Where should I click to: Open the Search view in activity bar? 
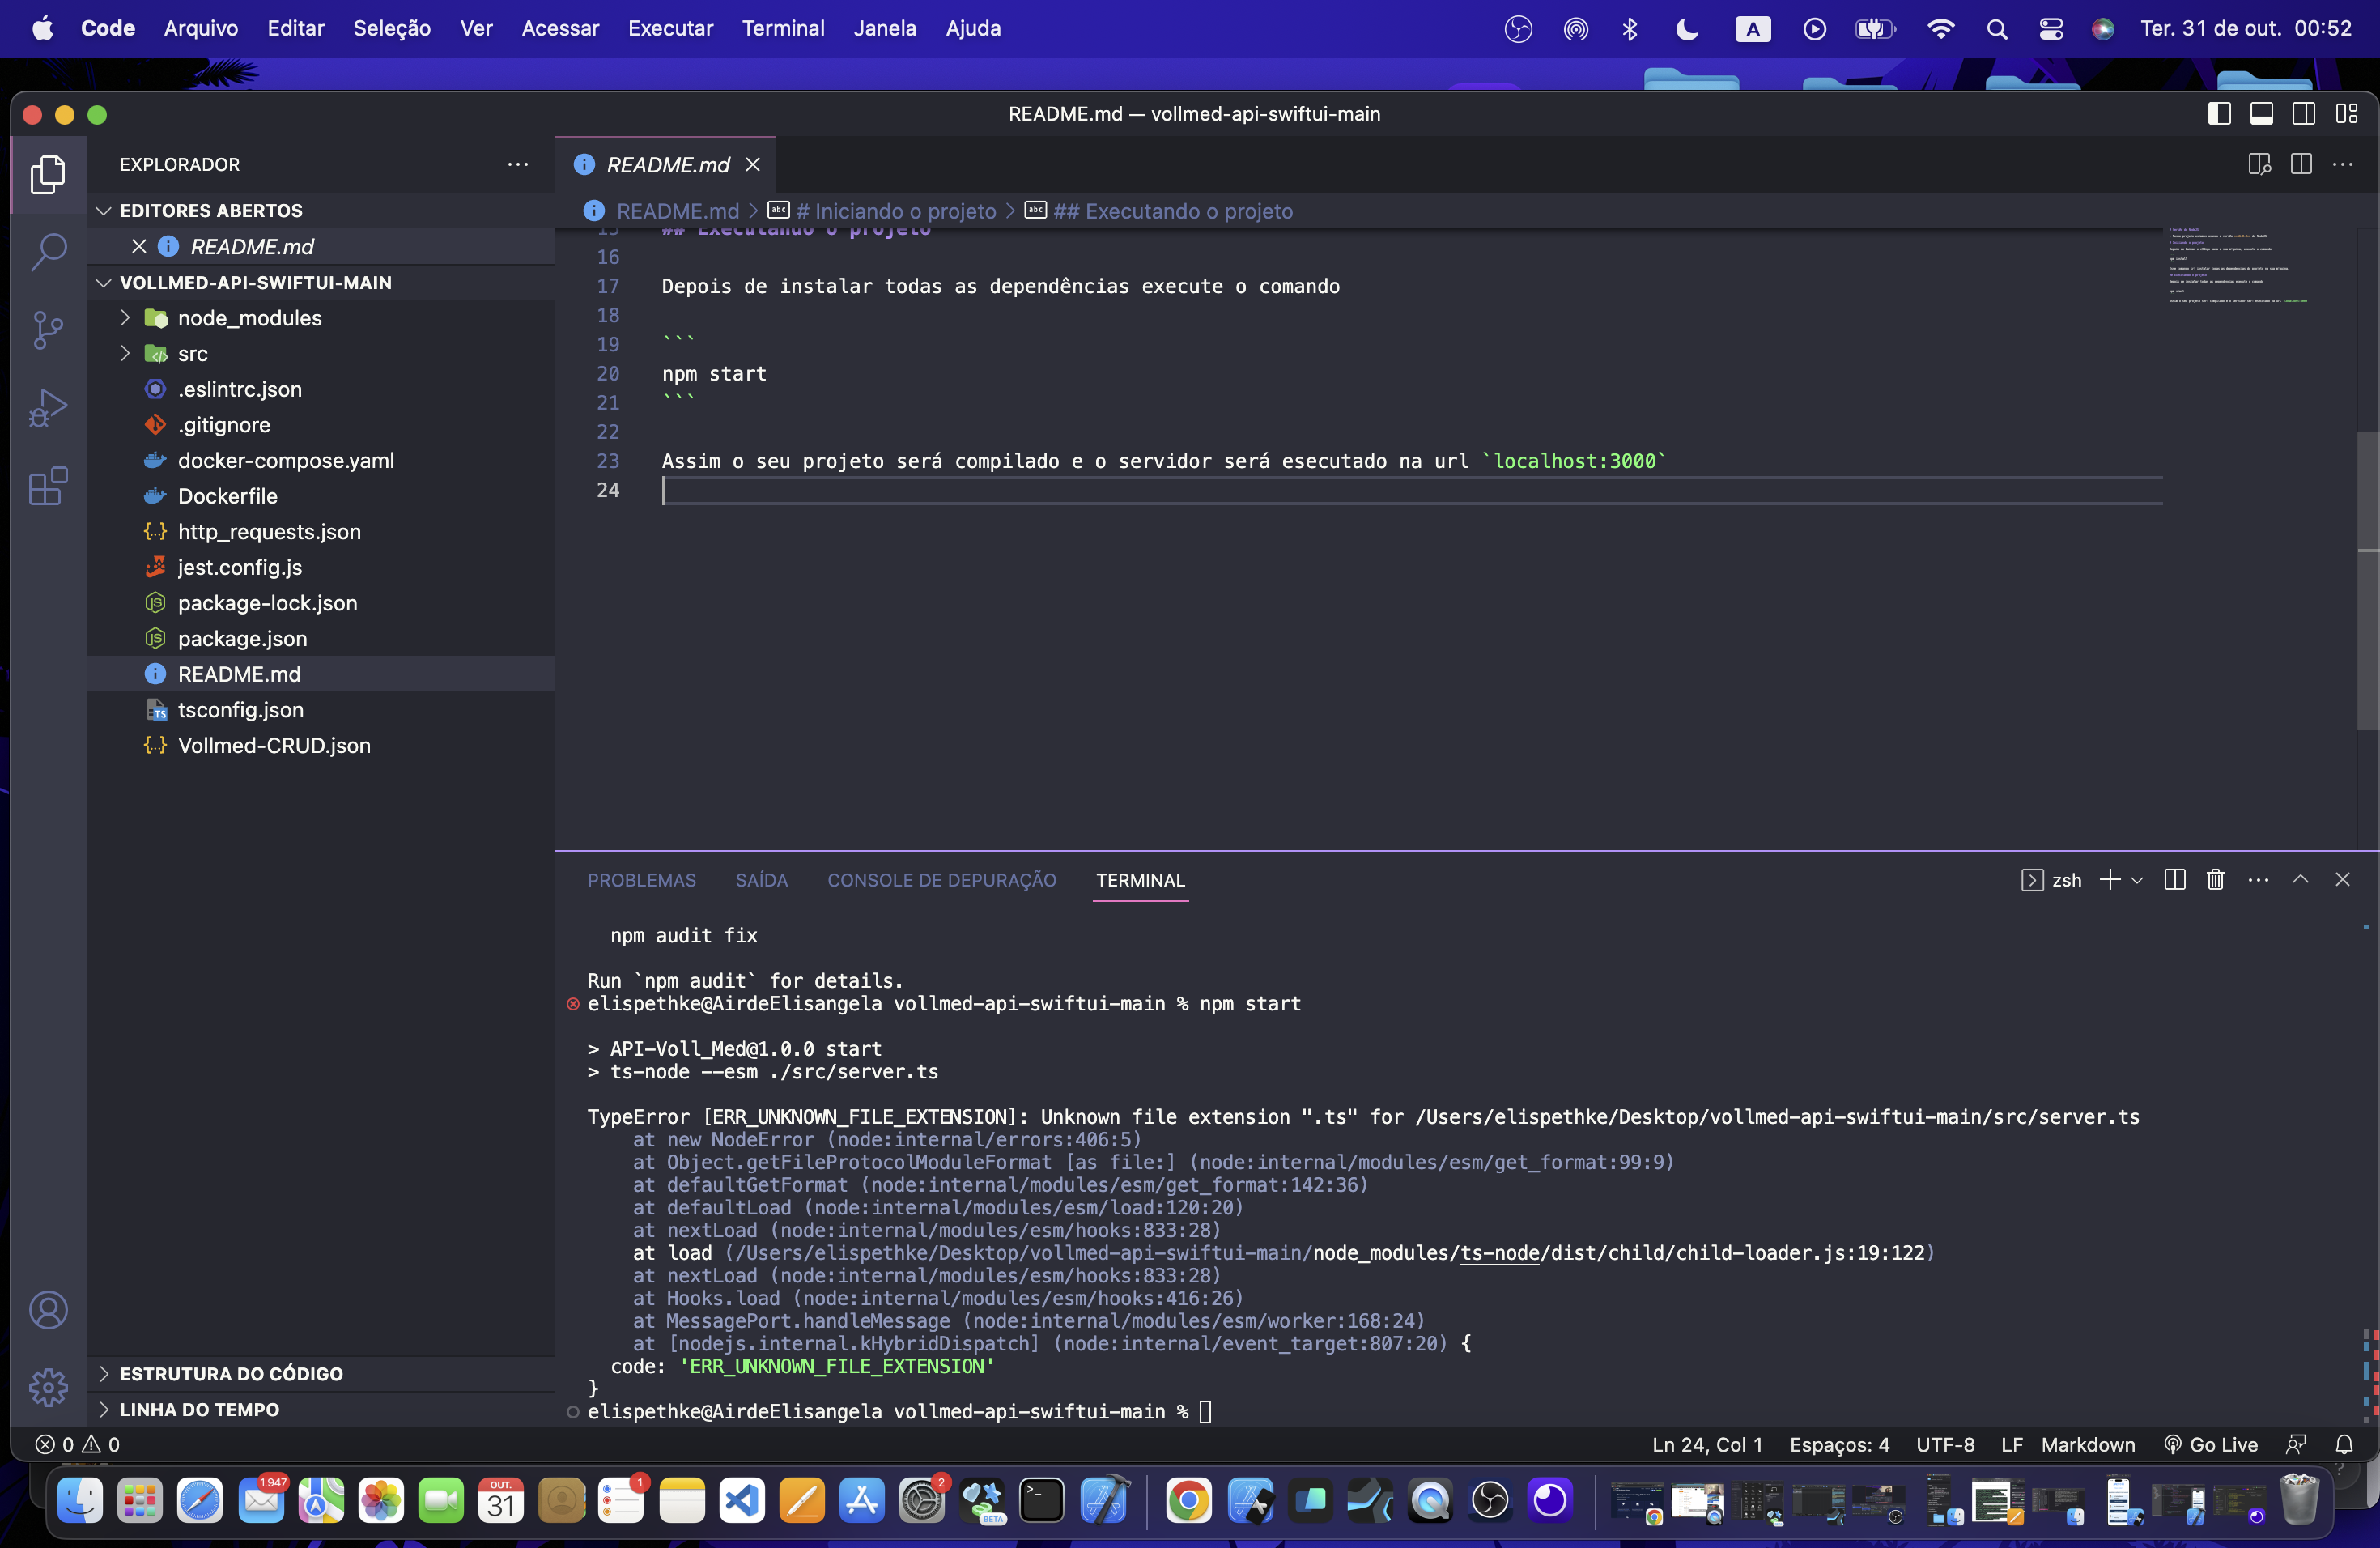[48, 252]
